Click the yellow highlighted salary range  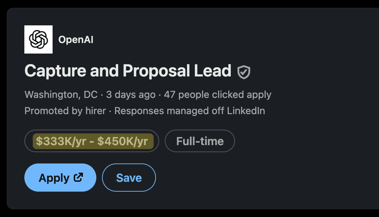pyautogui.click(x=92, y=141)
